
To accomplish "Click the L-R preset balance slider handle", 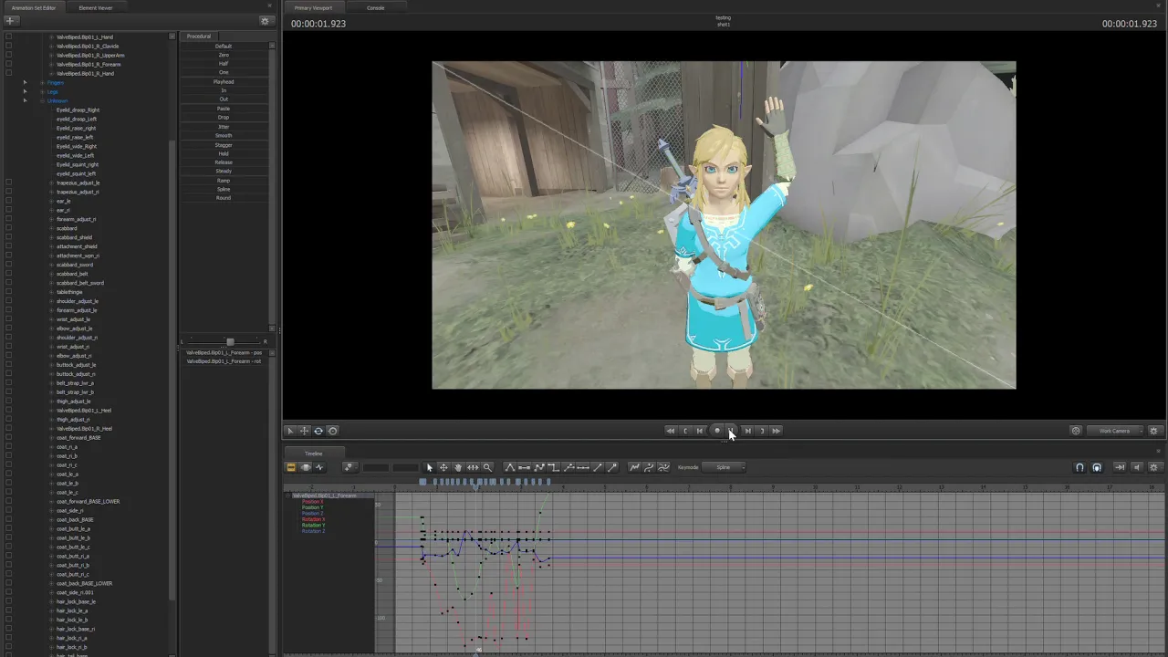I will click(x=230, y=341).
